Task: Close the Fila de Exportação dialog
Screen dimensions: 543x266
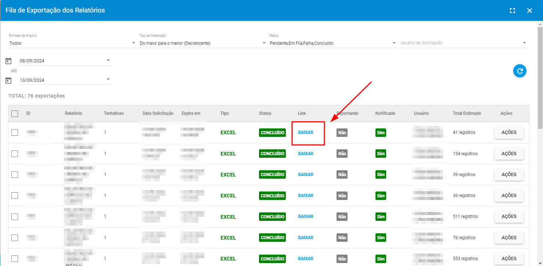Action: pyautogui.click(x=529, y=11)
